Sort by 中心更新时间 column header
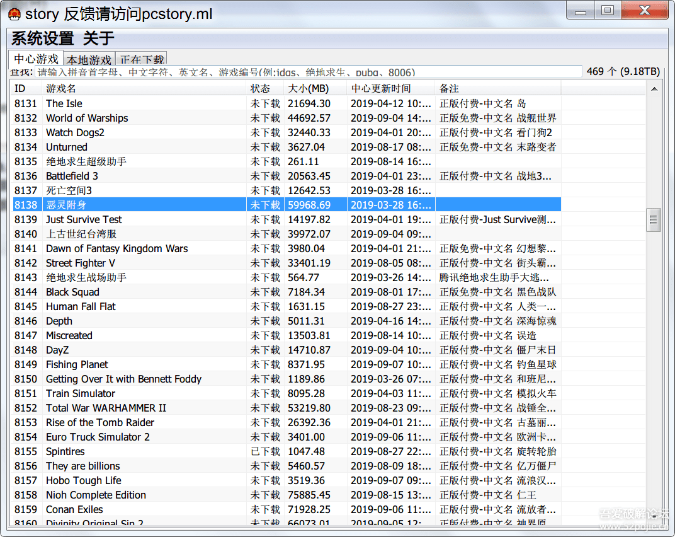This screenshot has height=537, width=675. (x=390, y=88)
